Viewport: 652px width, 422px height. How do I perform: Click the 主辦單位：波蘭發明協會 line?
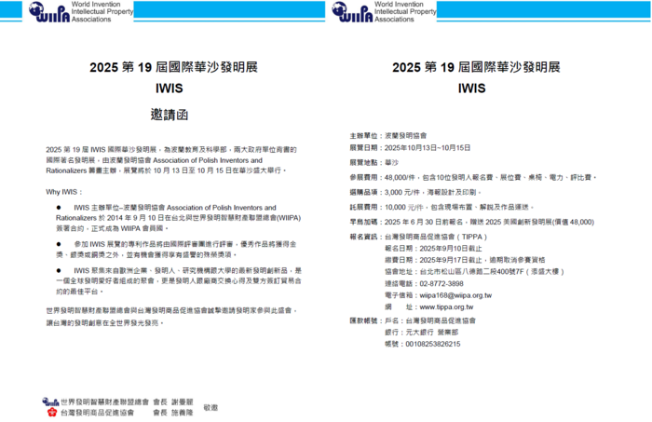tap(388, 135)
